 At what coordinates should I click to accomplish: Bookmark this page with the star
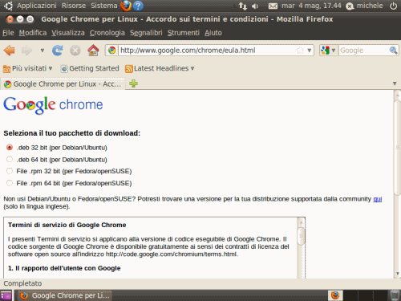[300, 51]
